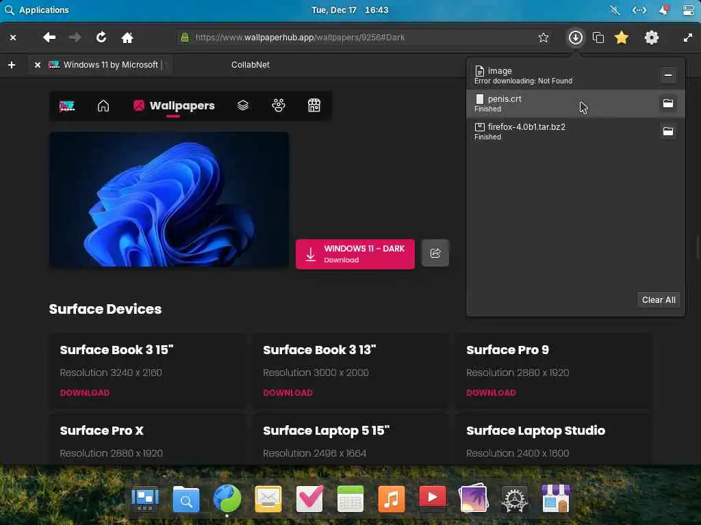Reload the current page

101,38
